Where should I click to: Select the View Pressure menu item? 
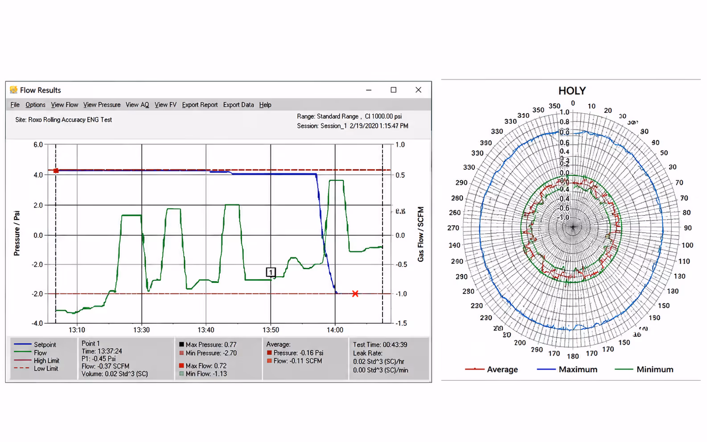coord(102,105)
